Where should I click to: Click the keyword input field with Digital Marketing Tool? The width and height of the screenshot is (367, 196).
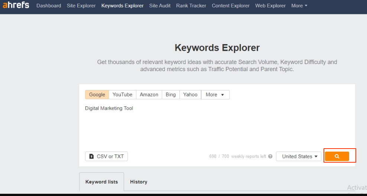(x=217, y=125)
